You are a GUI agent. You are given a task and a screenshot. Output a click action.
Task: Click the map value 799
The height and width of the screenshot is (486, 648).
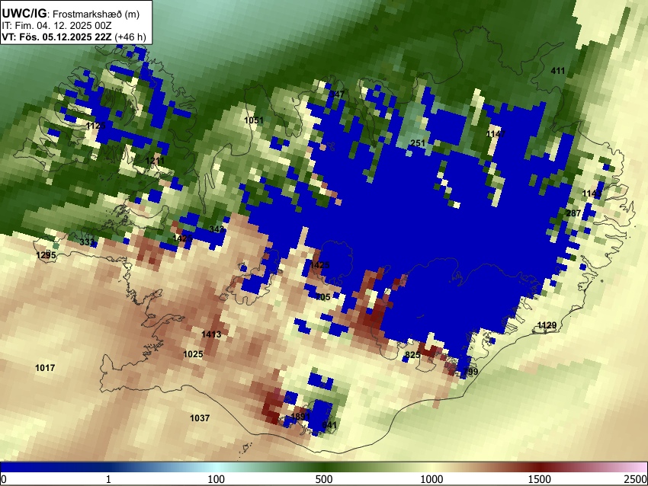point(470,371)
